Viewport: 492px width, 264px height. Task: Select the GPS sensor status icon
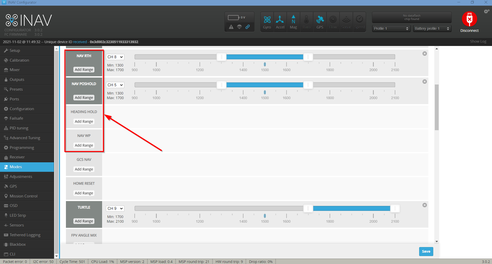(x=320, y=22)
